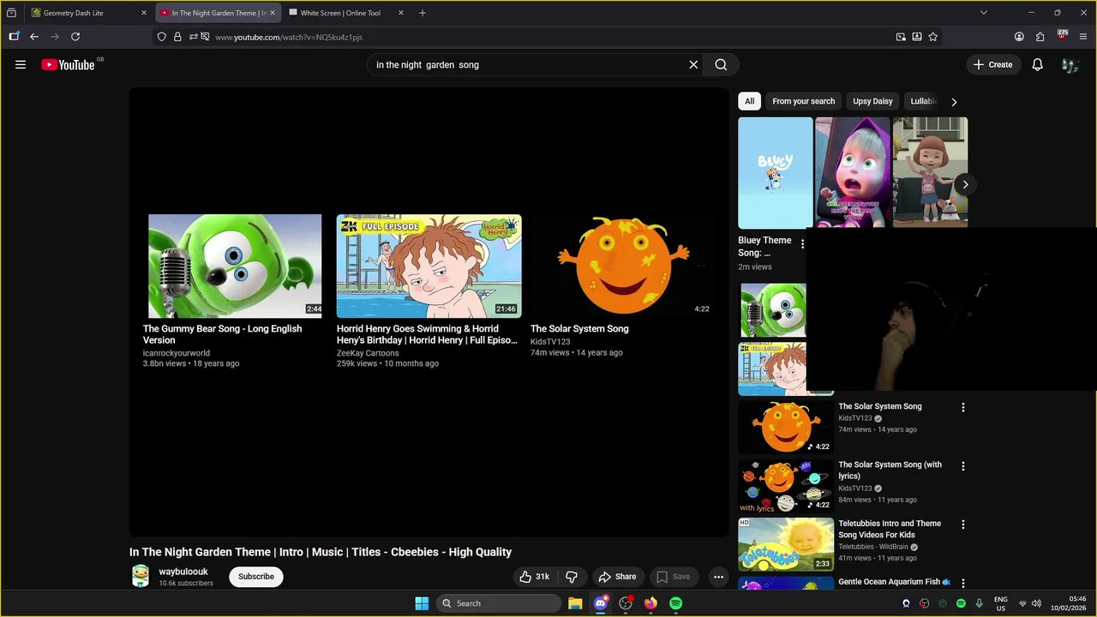
Task: Open options for The Solar System Song
Action: click(x=962, y=408)
